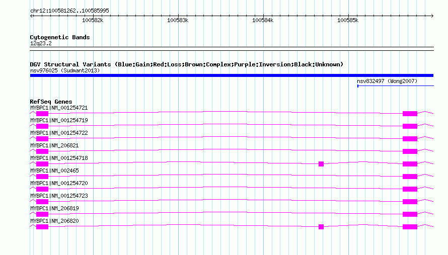Click the right exon block of NM_001254721
This screenshot has width=448, height=255.
410,114
